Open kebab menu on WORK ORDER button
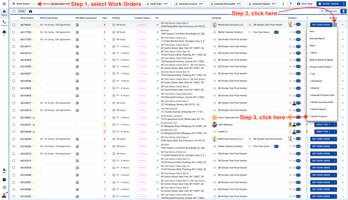 click(x=343, y=4)
